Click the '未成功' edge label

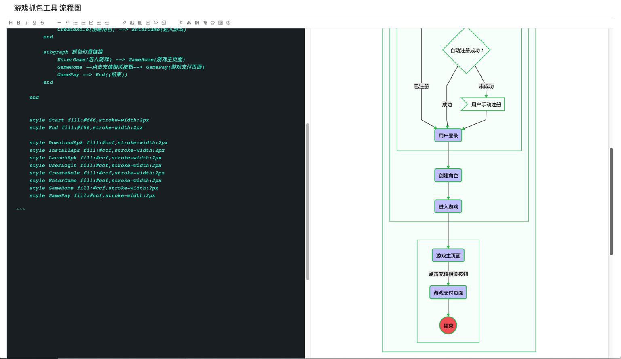[x=486, y=86]
